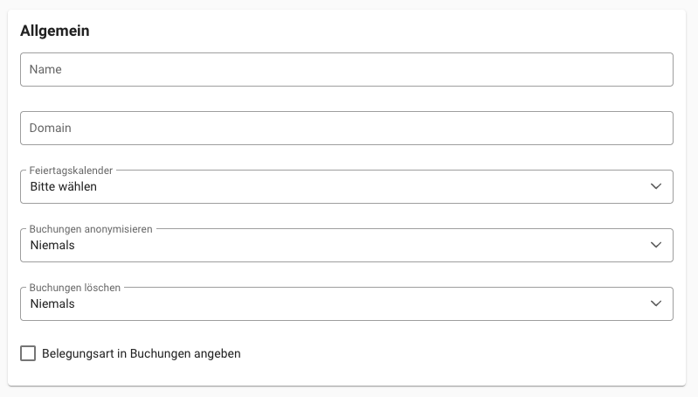This screenshot has height=397, width=698.
Task: Click the Feiertagskalender field label
Action: 71,171
